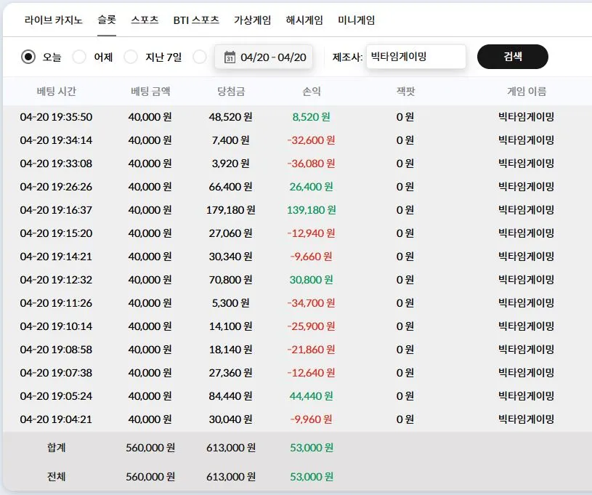Choose the custom date range radio button
Screen dimensions: 592x495
pos(199,57)
